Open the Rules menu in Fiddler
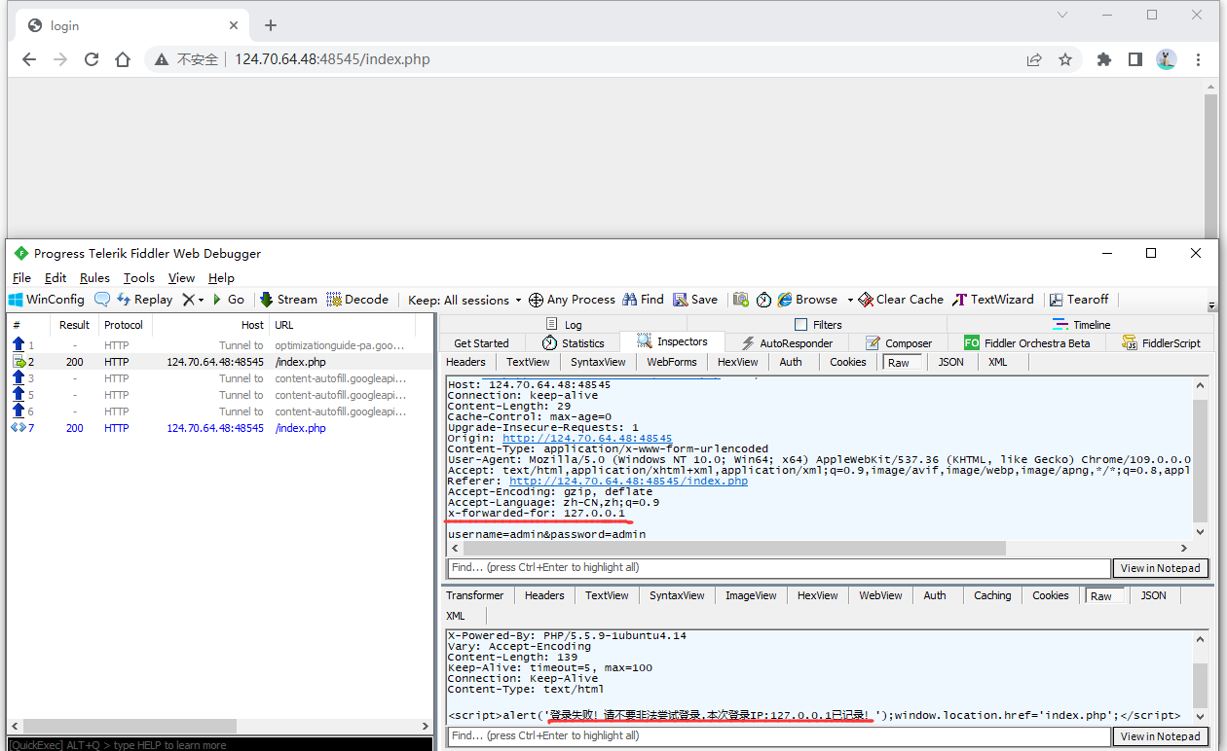The width and height of the screenshot is (1227, 751). point(94,277)
